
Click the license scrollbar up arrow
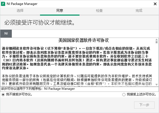[x=157, y=39]
